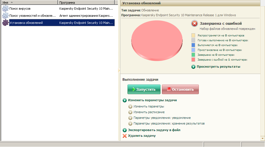The width and height of the screenshot is (265, 147).
Task: Click the pink pie chart
Action: 157,41
